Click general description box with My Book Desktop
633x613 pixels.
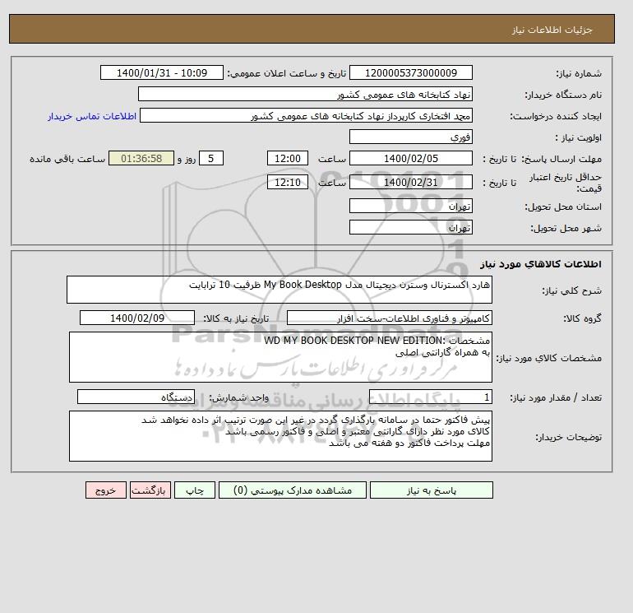click(280, 290)
